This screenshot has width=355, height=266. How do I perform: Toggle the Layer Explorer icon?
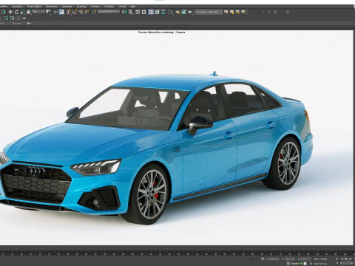(143, 12)
